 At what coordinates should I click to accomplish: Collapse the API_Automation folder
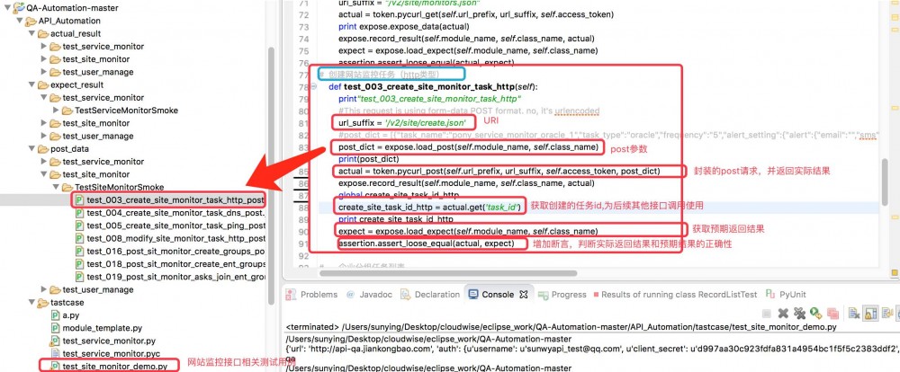coord(20,22)
